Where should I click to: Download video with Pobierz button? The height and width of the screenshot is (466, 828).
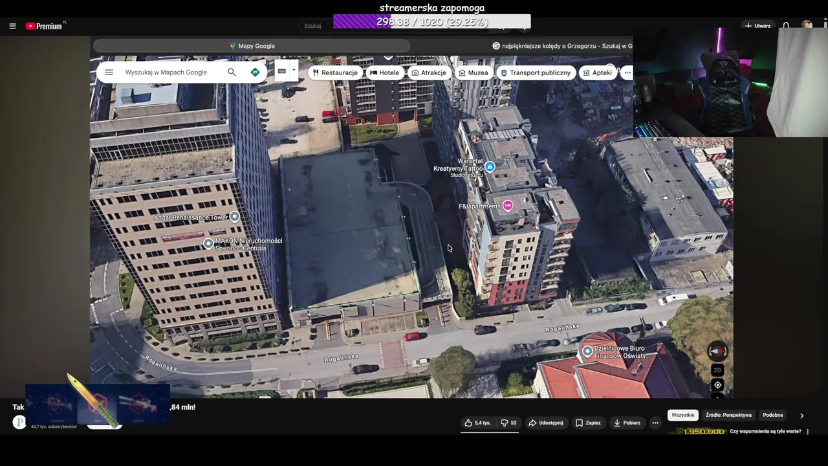[x=627, y=423]
